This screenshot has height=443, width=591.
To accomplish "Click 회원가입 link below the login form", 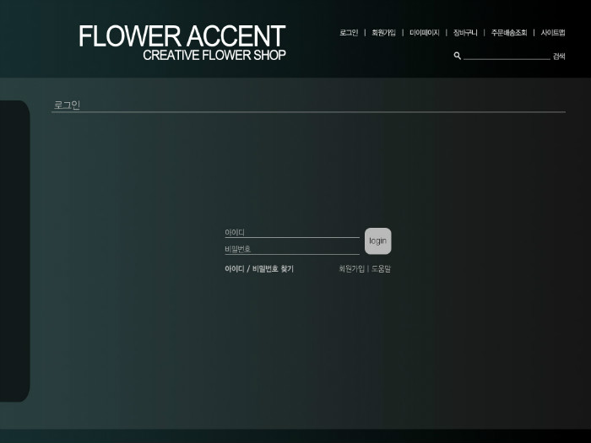I will coord(351,269).
